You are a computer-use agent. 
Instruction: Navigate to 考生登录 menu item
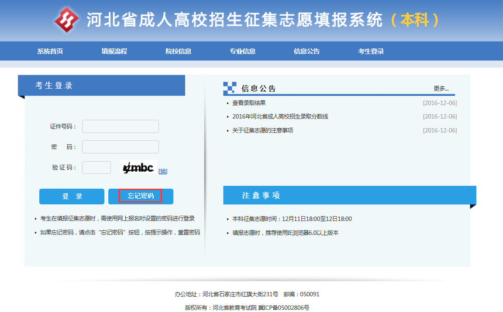[x=371, y=51]
